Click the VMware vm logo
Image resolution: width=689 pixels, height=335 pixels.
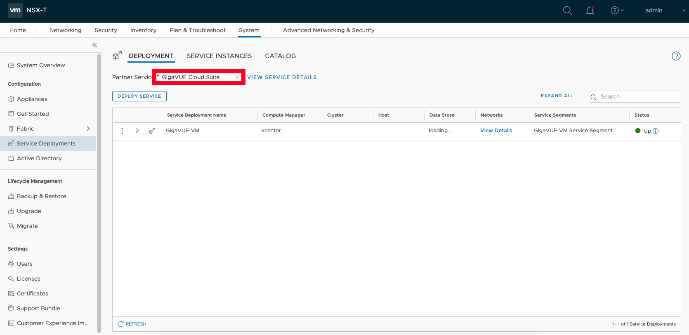pos(15,10)
